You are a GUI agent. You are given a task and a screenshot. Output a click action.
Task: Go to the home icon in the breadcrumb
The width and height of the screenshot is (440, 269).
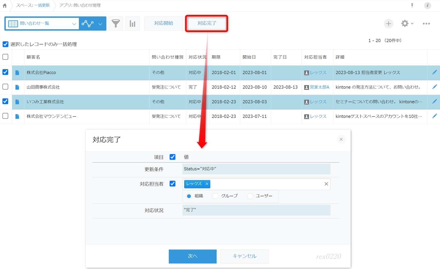coord(5,6)
